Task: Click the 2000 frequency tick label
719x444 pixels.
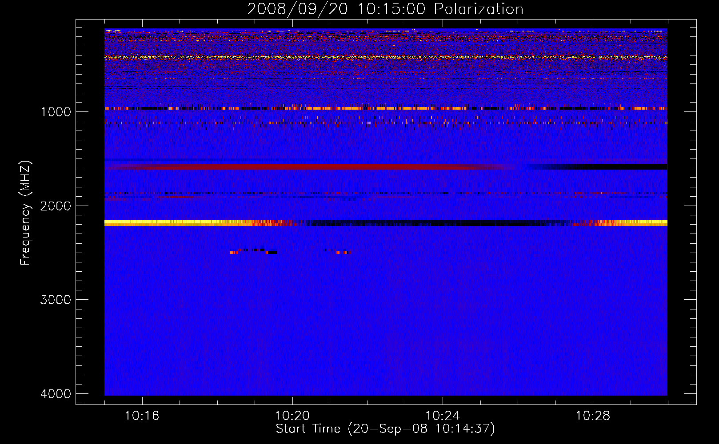Action: pyautogui.click(x=56, y=206)
